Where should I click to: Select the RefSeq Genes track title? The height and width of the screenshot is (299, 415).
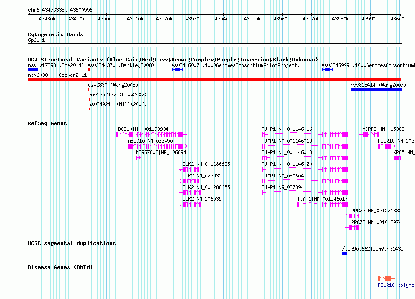click(x=47, y=123)
